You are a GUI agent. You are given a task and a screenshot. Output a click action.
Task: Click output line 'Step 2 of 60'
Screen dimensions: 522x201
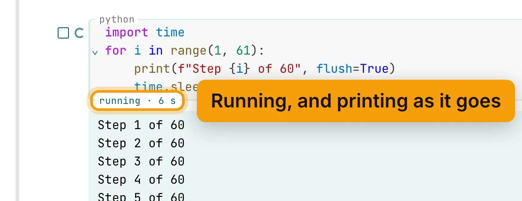point(141,143)
